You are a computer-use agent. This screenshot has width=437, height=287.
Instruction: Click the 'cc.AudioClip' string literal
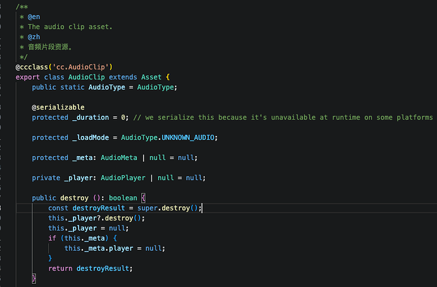tap(82, 66)
